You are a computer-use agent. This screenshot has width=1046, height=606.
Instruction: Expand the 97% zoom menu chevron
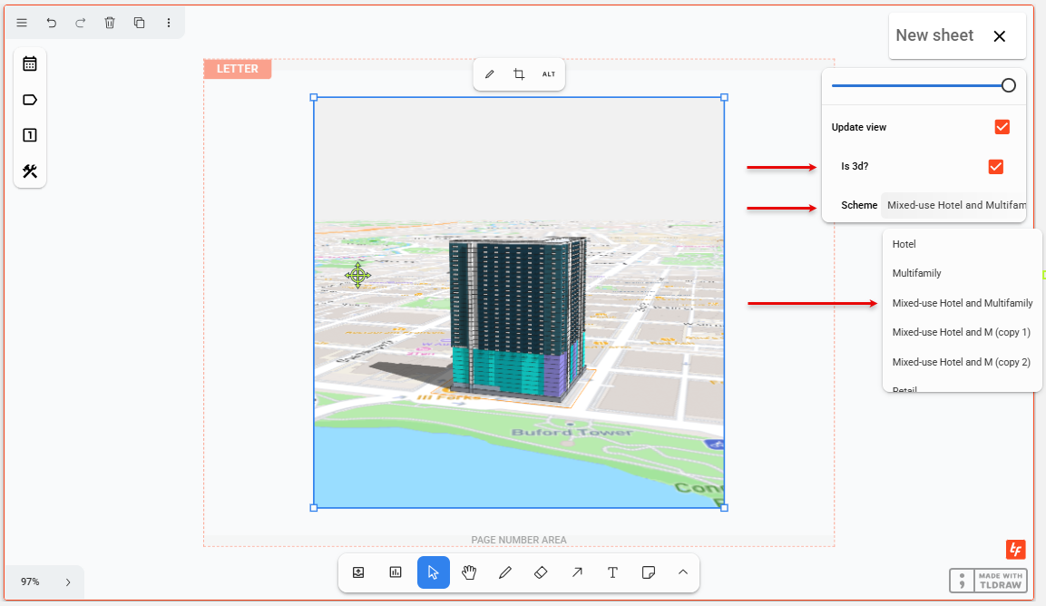click(x=68, y=582)
